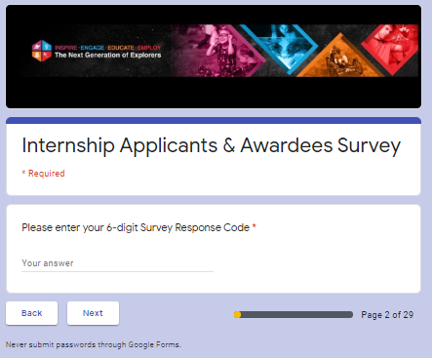Click the Inspire Engage Educate Employ text
432x358 pixels.
pyautogui.click(x=108, y=48)
